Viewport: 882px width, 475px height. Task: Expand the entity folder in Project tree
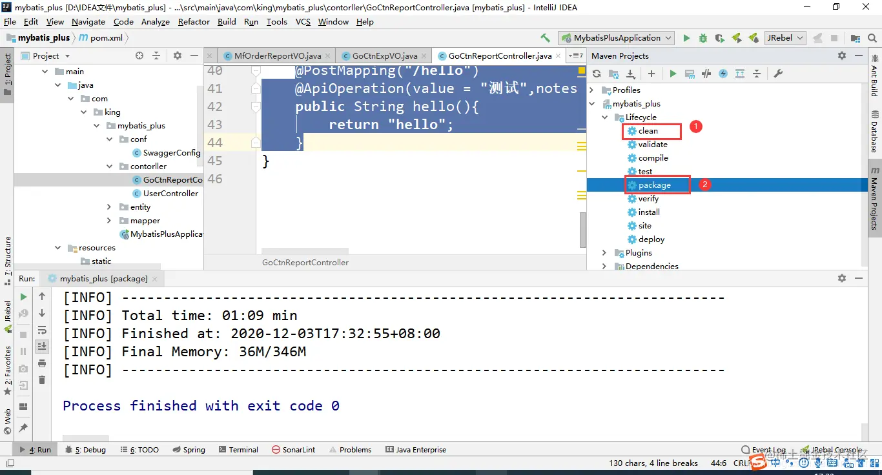click(x=109, y=207)
